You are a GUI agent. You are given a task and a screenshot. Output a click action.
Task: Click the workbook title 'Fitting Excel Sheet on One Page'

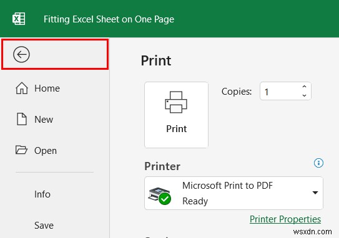[109, 19]
